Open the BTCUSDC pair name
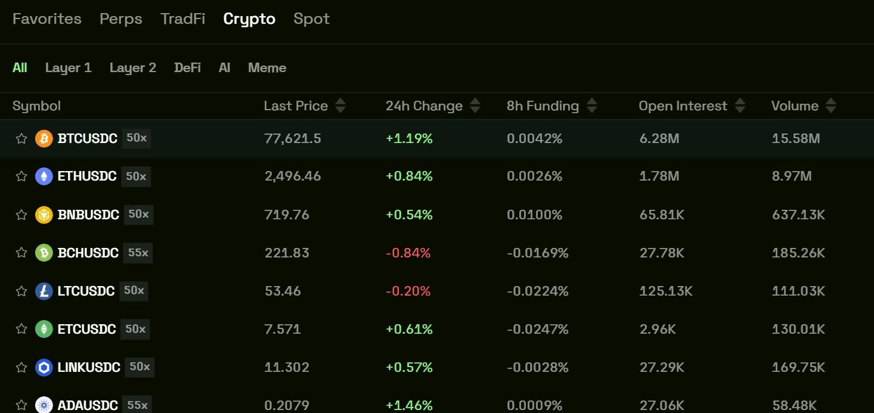This screenshot has width=874, height=413. point(88,138)
